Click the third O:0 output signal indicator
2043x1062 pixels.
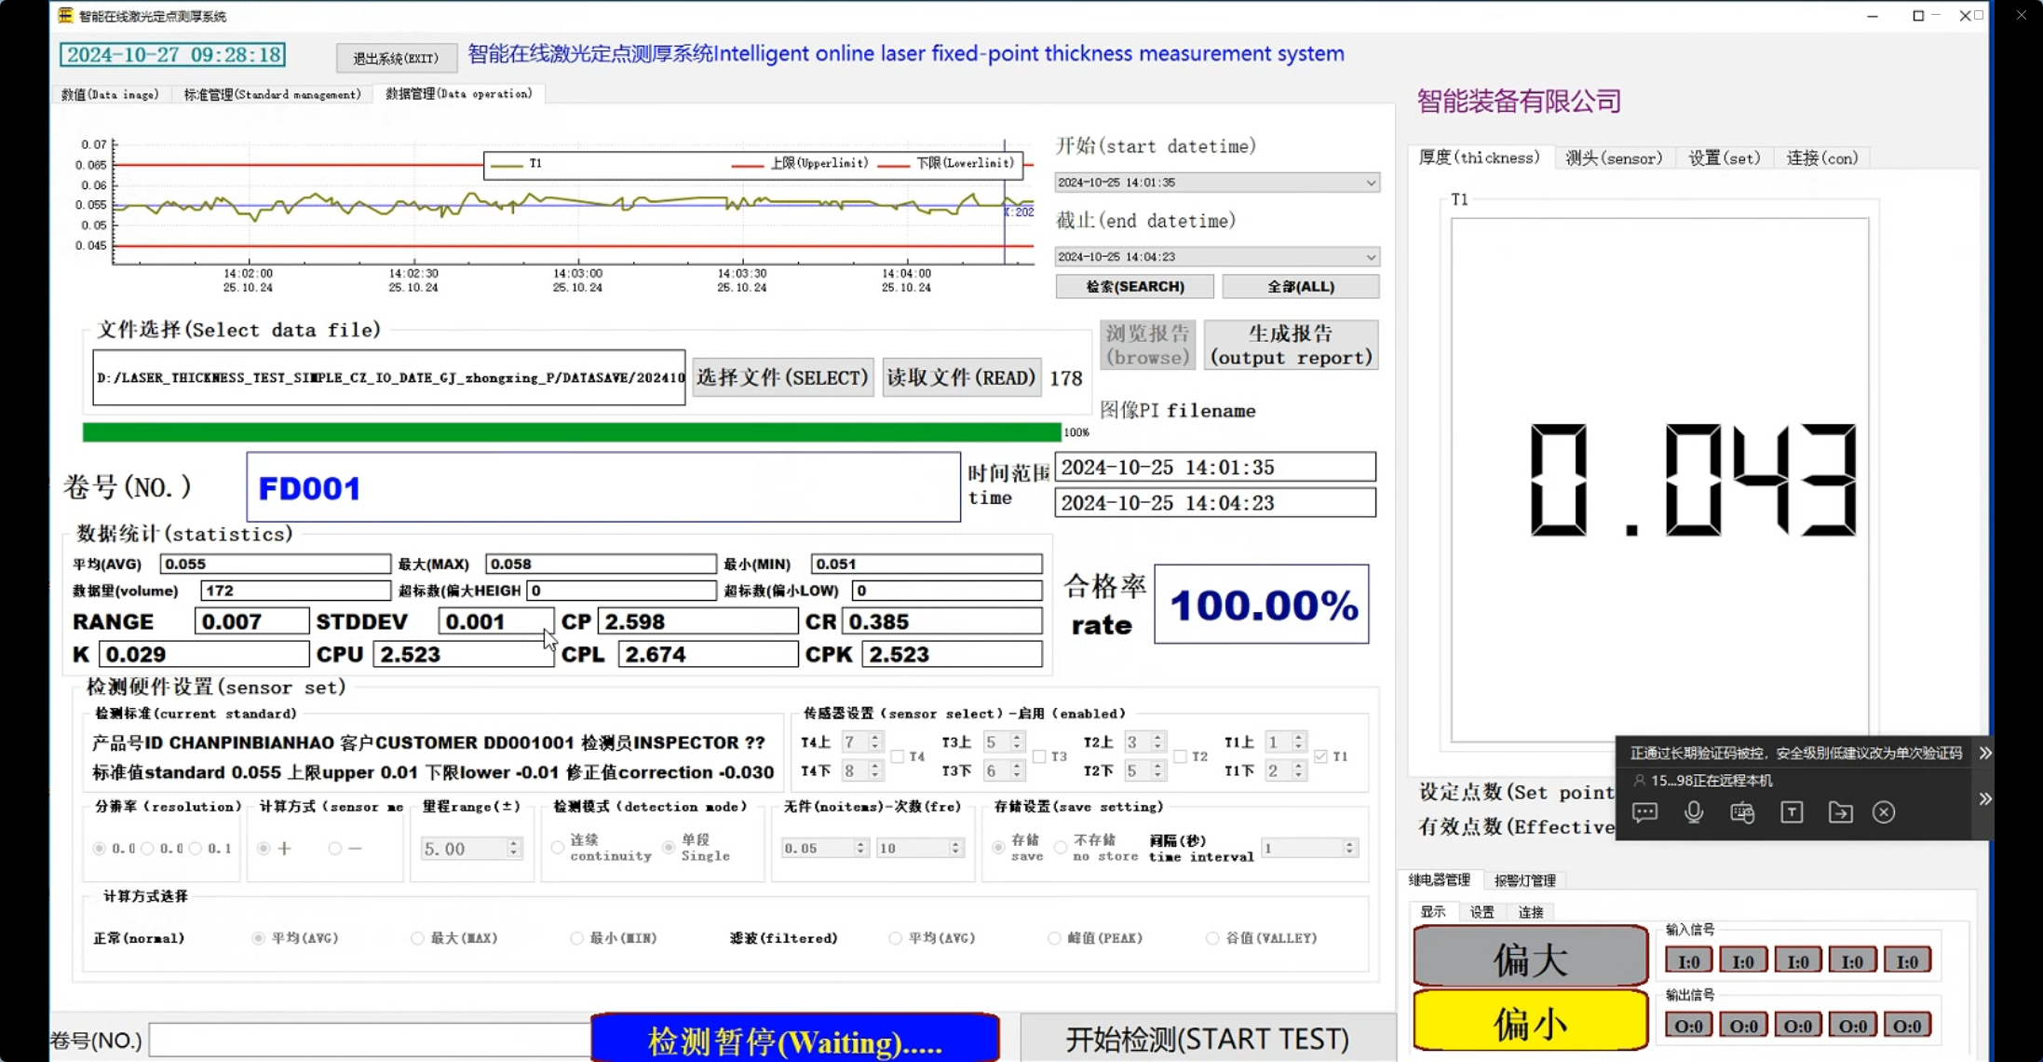pos(1797,1026)
